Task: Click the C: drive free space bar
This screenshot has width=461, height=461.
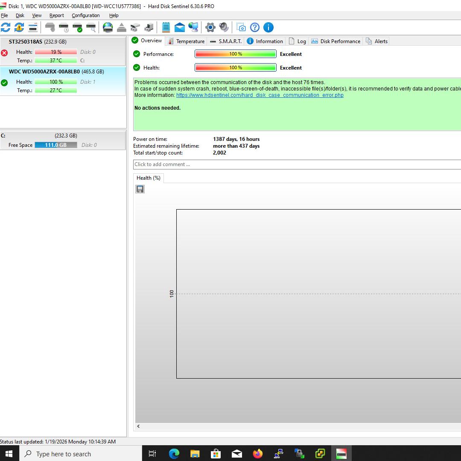Action: [56, 145]
